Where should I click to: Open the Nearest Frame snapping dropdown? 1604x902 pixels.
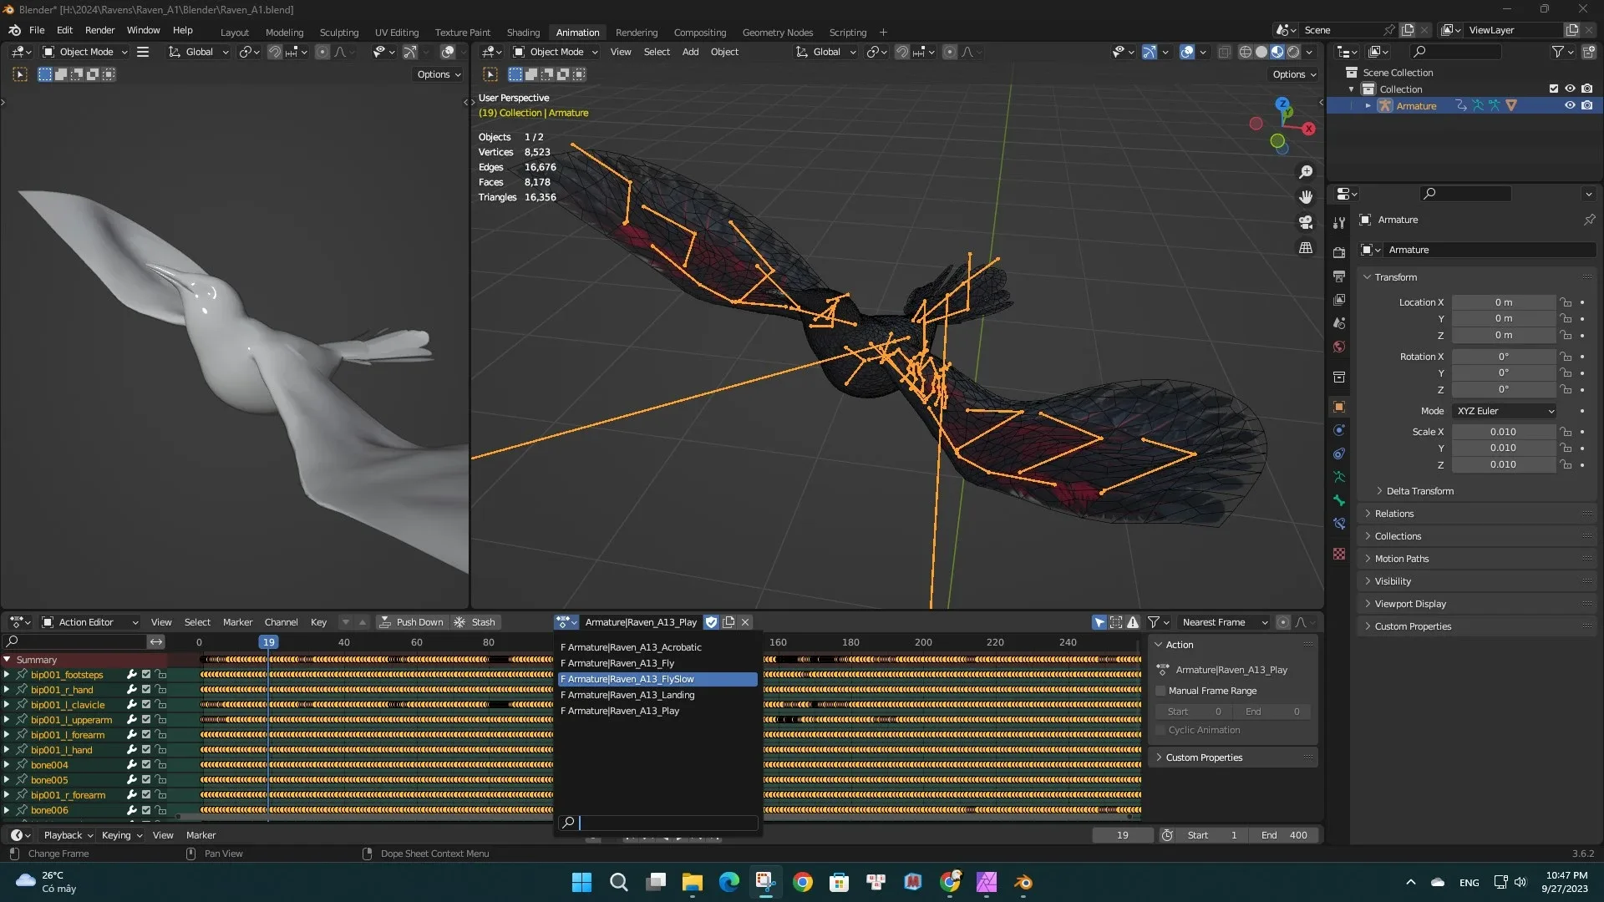[x=1224, y=622]
